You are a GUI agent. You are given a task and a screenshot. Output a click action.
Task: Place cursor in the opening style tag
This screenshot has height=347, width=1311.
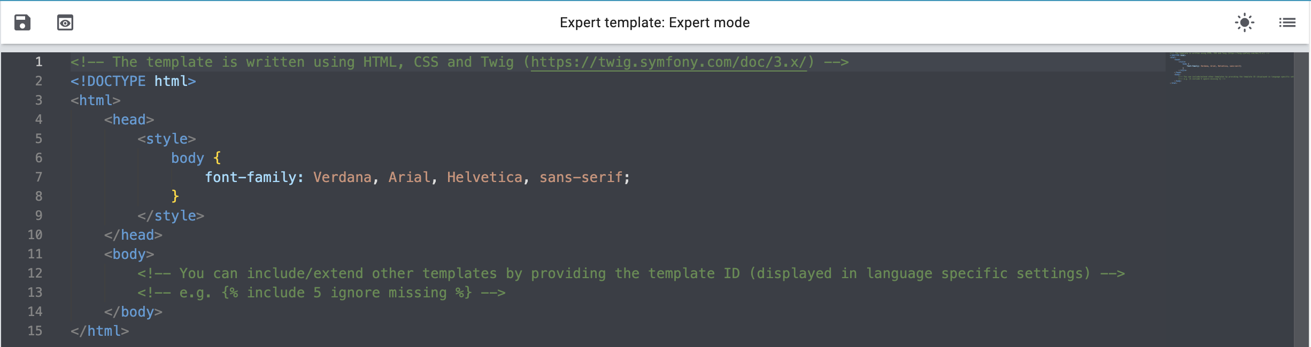point(167,139)
